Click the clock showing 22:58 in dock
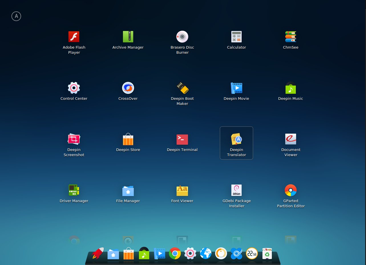Screen dimensions: 366x265 252,253
